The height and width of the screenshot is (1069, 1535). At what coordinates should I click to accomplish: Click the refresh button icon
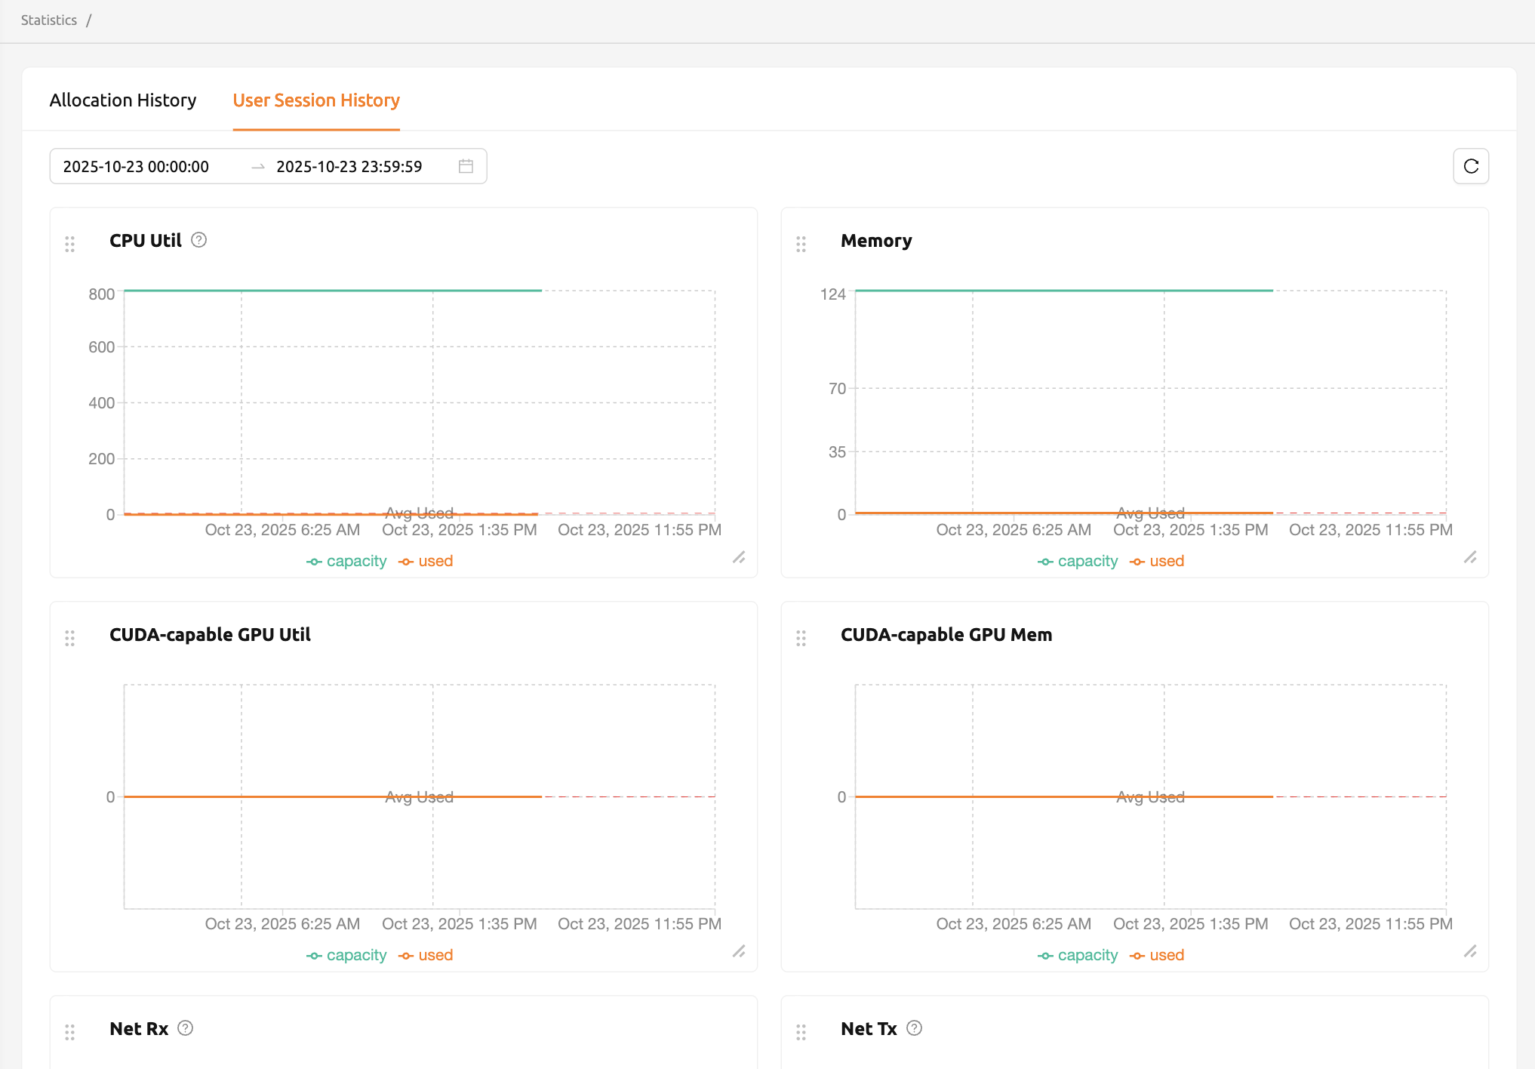1471,166
